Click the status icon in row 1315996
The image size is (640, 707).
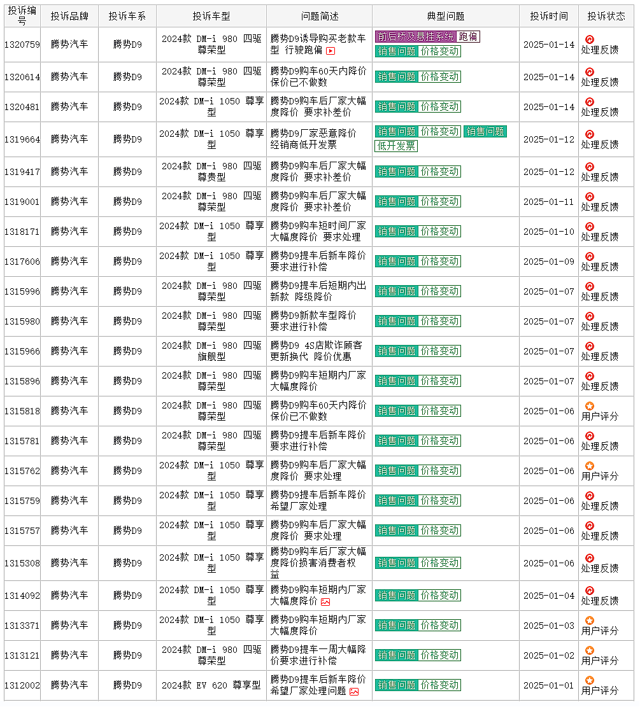coord(590,286)
